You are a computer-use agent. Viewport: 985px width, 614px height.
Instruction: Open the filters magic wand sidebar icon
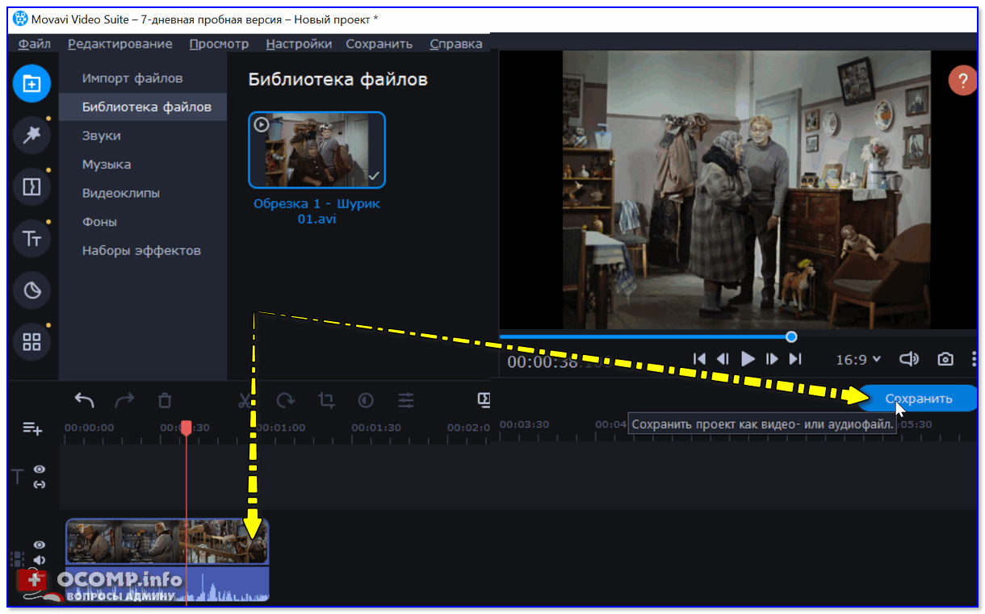(x=31, y=135)
